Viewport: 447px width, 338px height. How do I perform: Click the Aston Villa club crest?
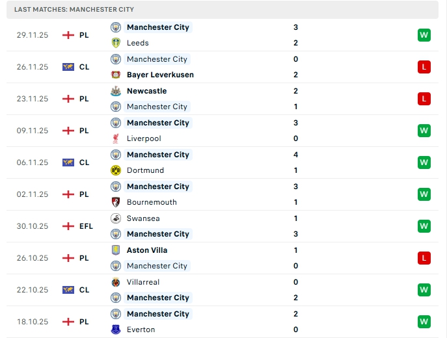(x=116, y=250)
